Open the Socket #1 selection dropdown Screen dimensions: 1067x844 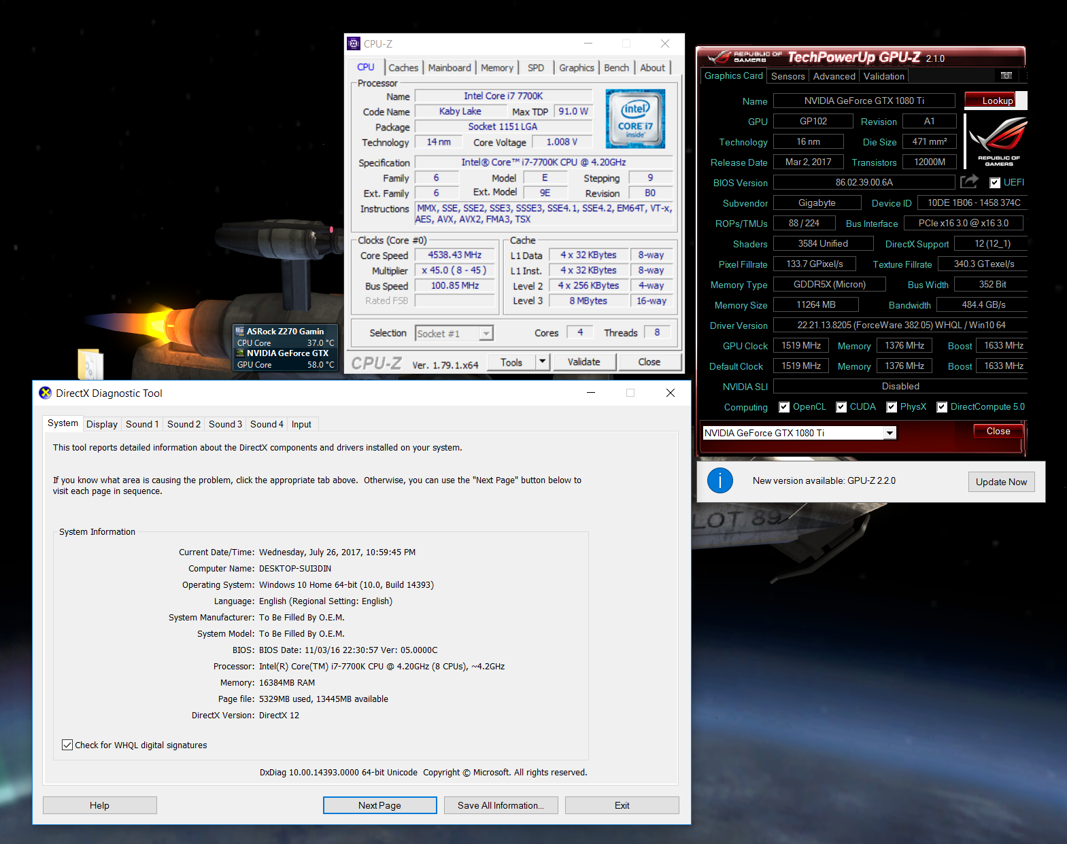(486, 333)
